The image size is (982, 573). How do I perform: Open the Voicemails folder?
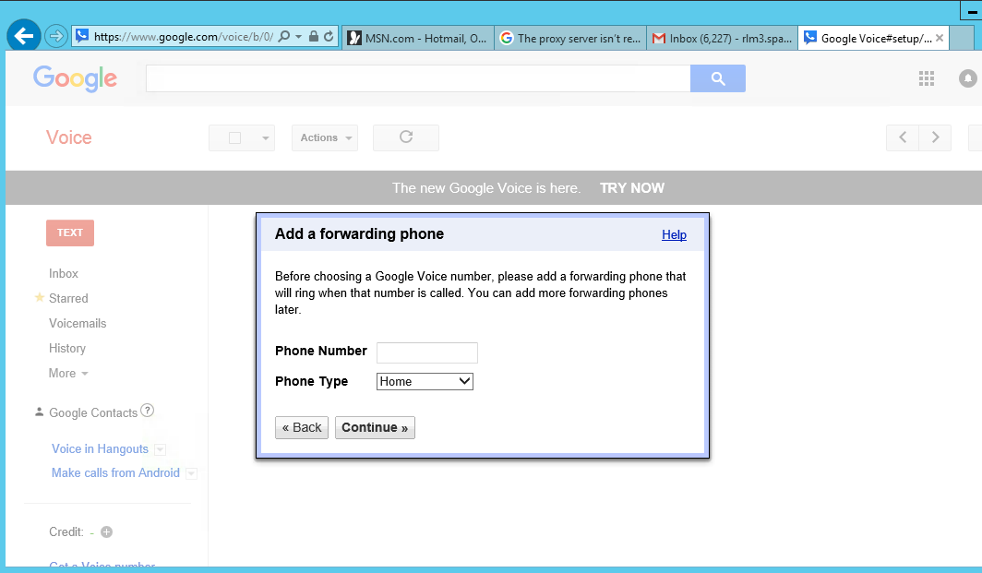click(x=78, y=323)
